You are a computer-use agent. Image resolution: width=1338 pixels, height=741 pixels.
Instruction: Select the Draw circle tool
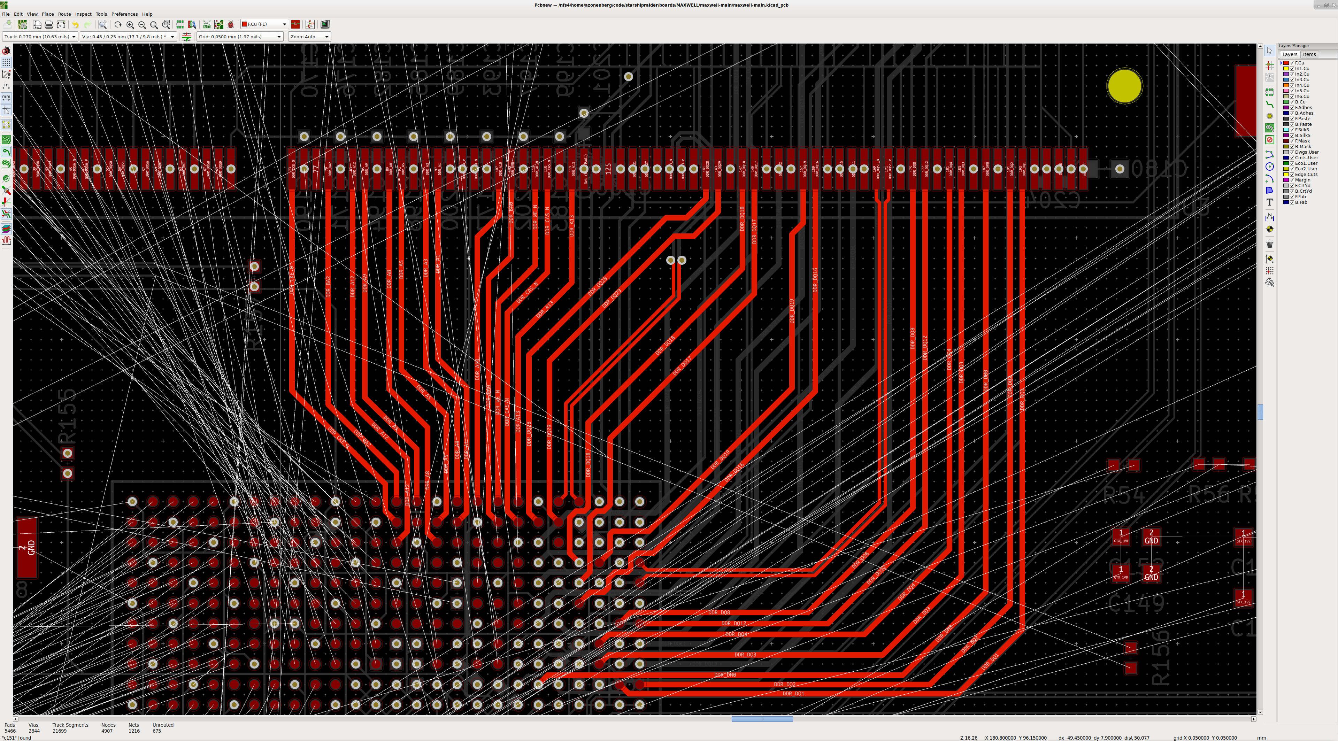(x=1269, y=166)
